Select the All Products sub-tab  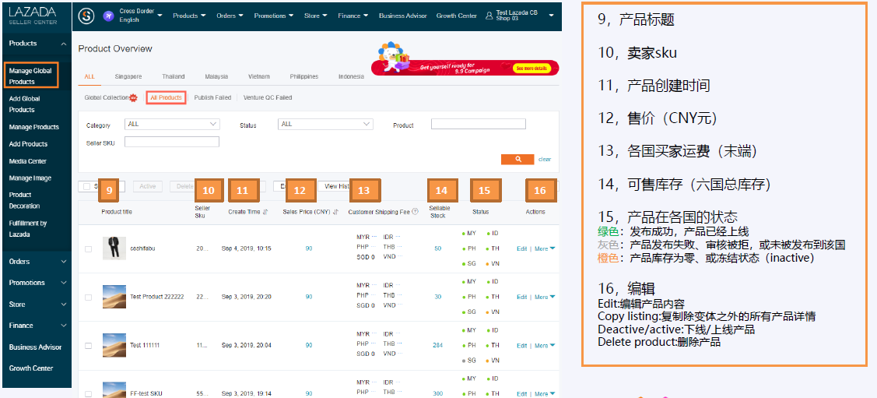coord(166,97)
